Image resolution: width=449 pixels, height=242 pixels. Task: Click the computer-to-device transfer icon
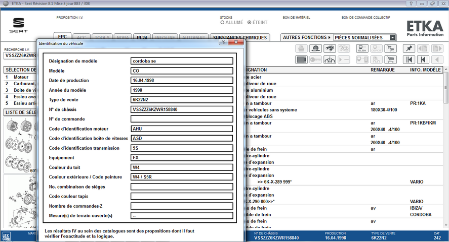click(362, 59)
